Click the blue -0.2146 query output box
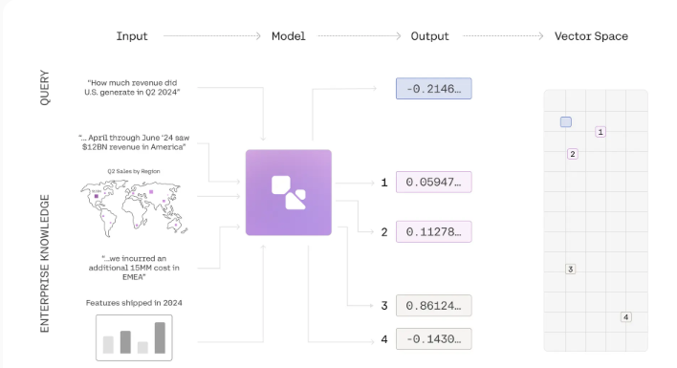This screenshot has height=368, width=677. (x=434, y=89)
